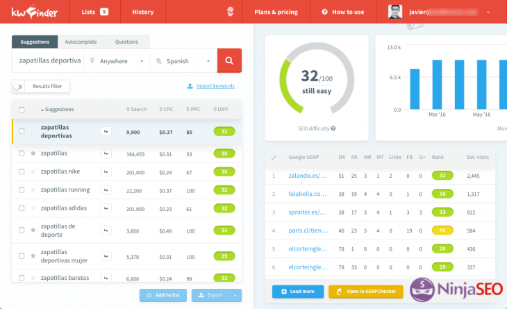The height and width of the screenshot is (309, 507).
Task: Click the mascot face icon in header
Action: pyautogui.click(x=230, y=12)
